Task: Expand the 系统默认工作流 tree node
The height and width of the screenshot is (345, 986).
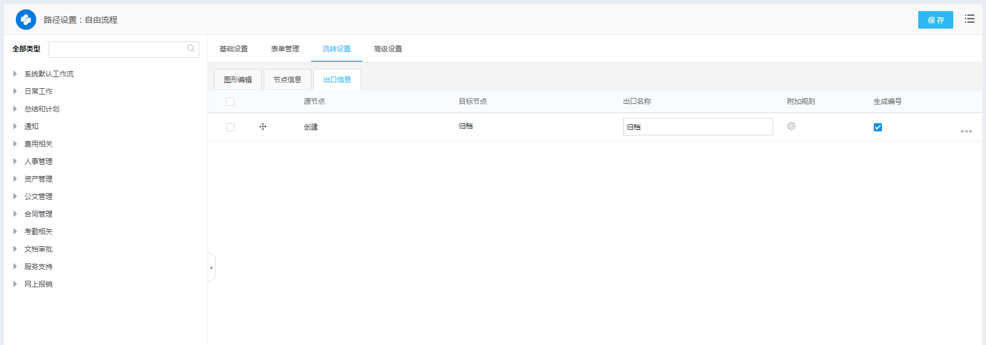Action: pyautogui.click(x=15, y=74)
